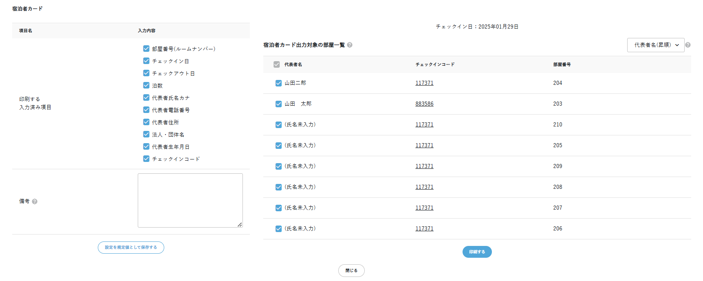Screen dimensions: 703x281
Task: Toggle select-all checkbox in 代表者名 header
Action: coord(277,64)
